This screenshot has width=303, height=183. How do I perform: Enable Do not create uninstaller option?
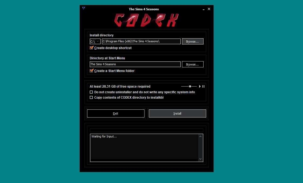click(x=91, y=92)
